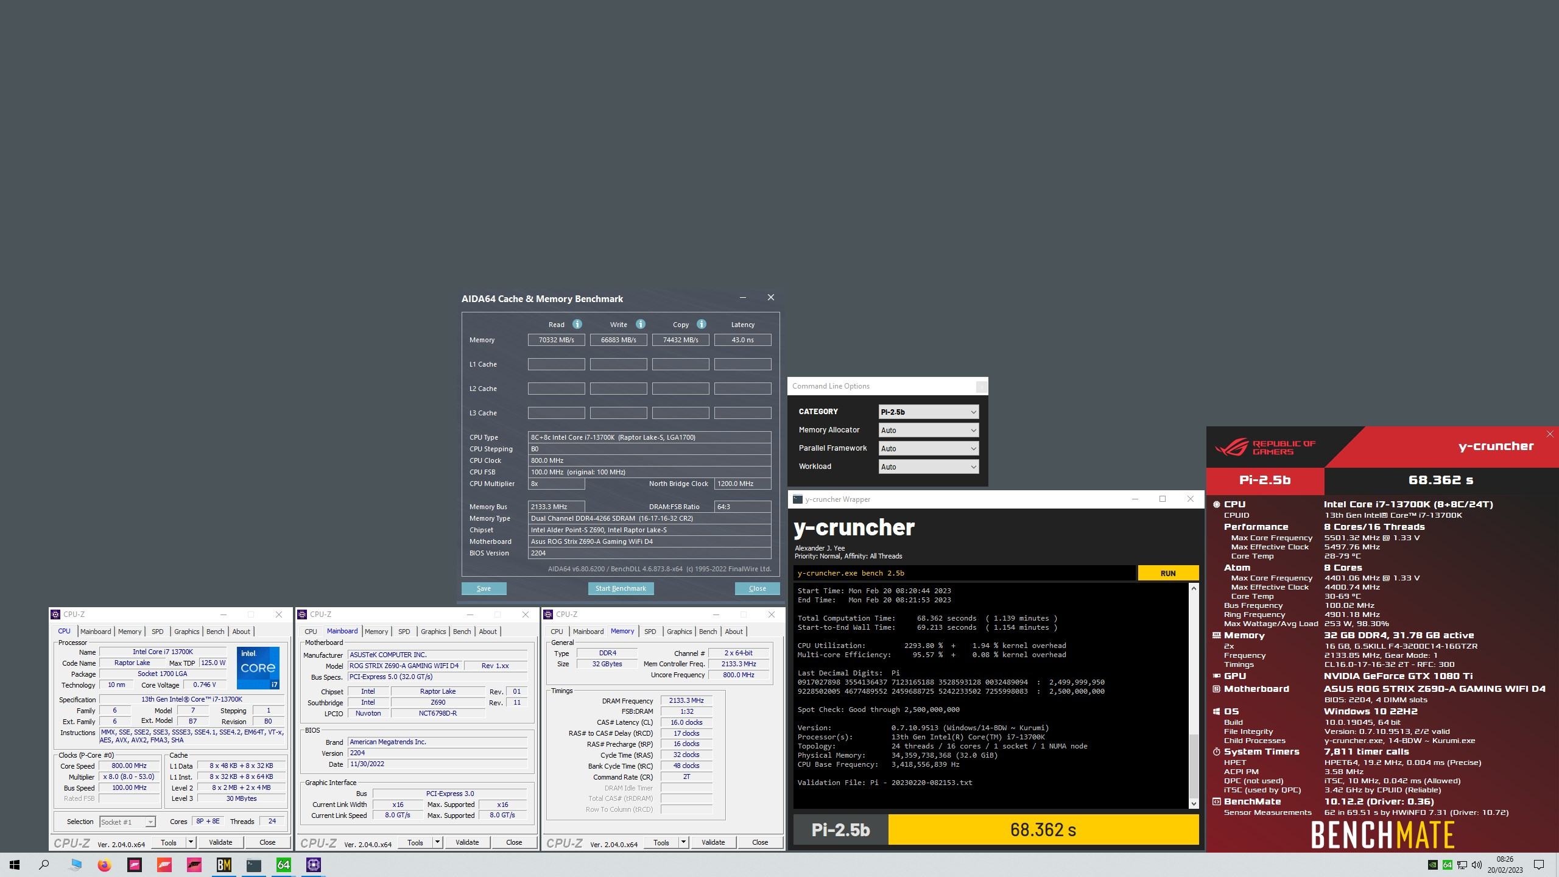
Task: Open About tab in CPU-Z Memory window
Action: (x=734, y=632)
